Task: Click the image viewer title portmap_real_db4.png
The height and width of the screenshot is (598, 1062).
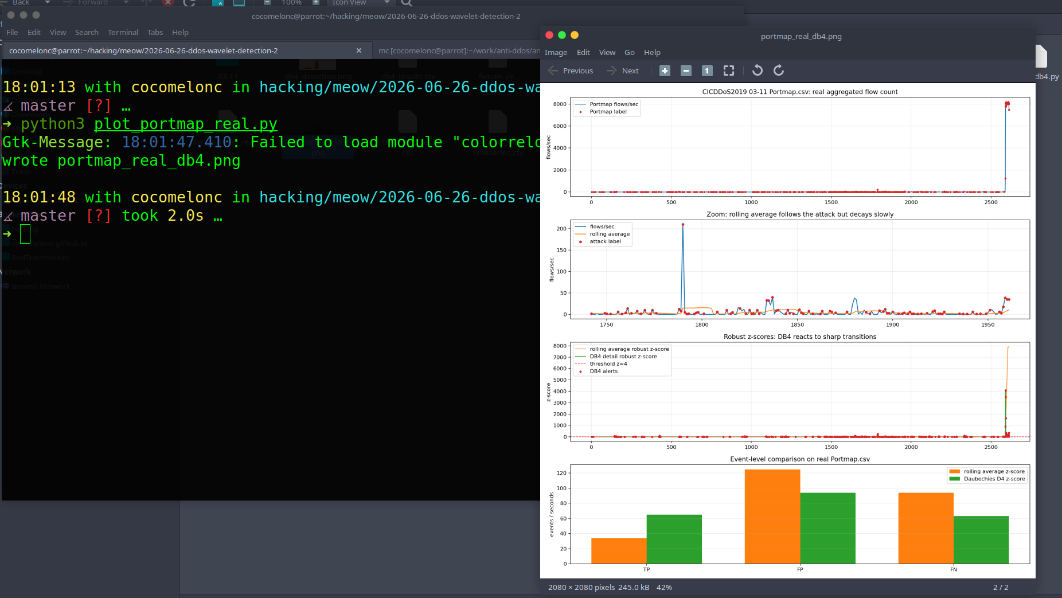Action: pyautogui.click(x=801, y=36)
